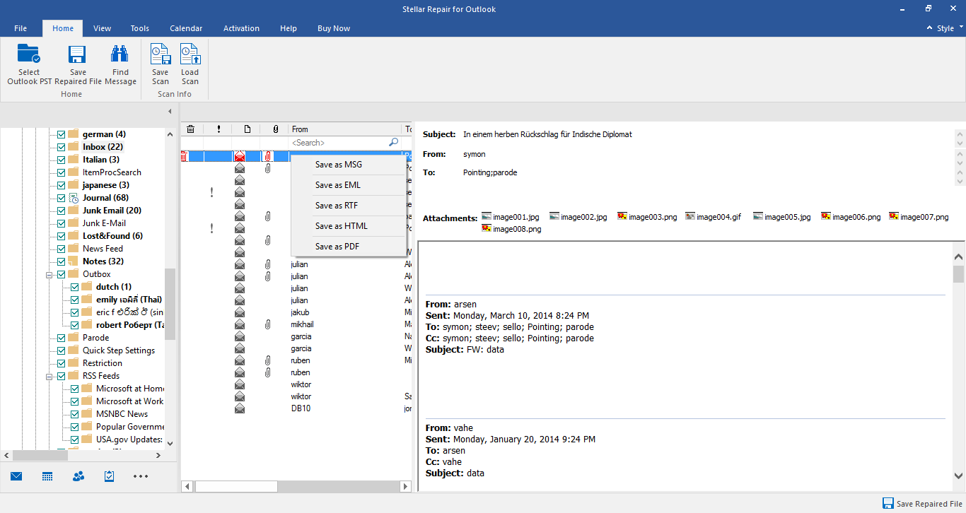Screen dimensions: 966x513
Task: Open the Help tab
Action: [x=289, y=28]
